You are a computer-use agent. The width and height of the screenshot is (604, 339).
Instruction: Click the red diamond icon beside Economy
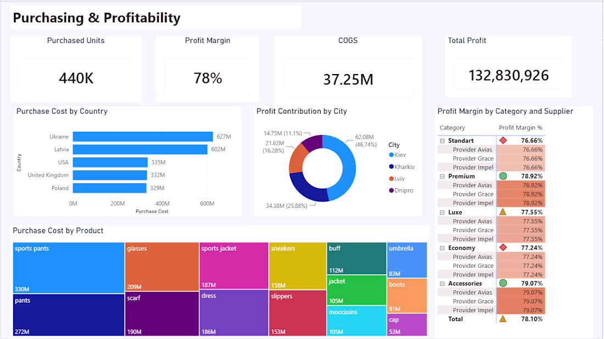pos(503,247)
